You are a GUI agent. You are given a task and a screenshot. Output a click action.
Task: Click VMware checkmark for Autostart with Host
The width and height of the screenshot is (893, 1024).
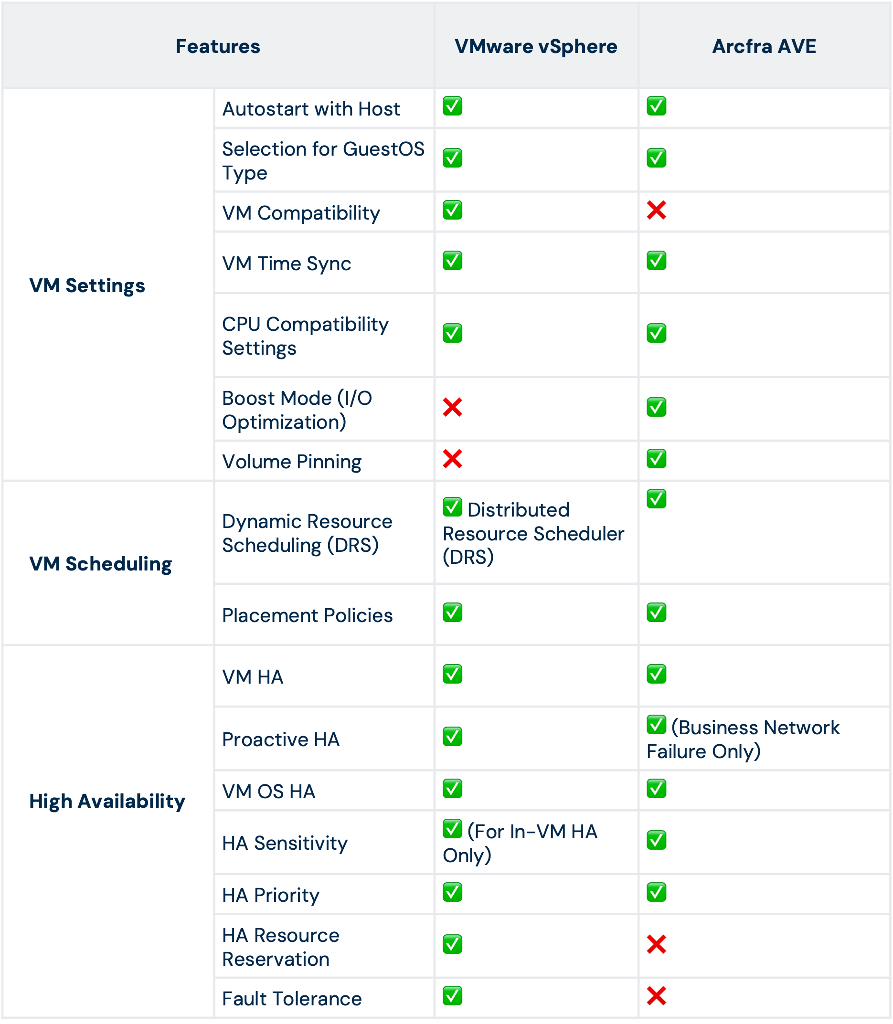[x=453, y=106]
